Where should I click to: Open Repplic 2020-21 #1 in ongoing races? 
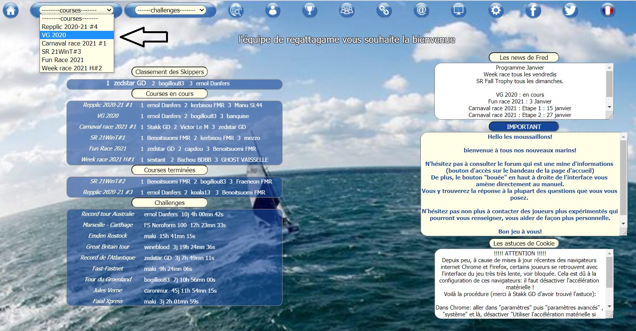tap(108, 105)
